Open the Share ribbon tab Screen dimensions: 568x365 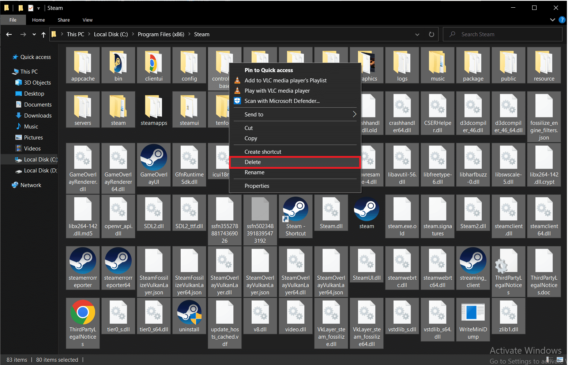click(64, 20)
